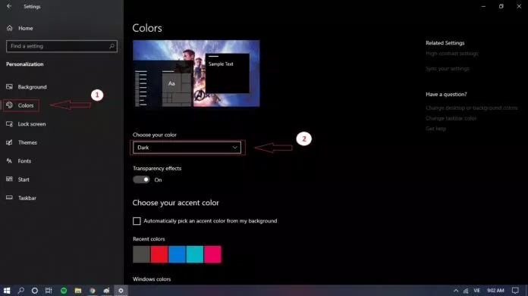Click the Start grid icon in sidebar
The width and height of the screenshot is (528, 296).
9,179
